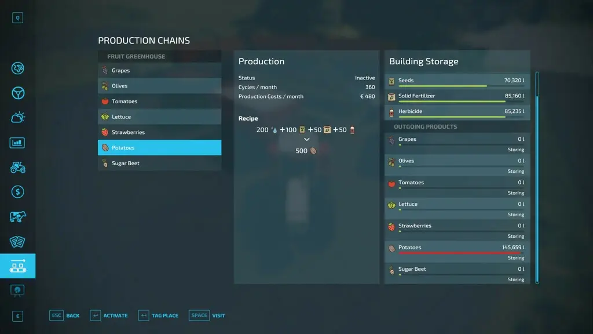This screenshot has height=334, width=593.
Task: Toggle Potatoes output Storing mode
Action: pyautogui.click(x=515, y=258)
